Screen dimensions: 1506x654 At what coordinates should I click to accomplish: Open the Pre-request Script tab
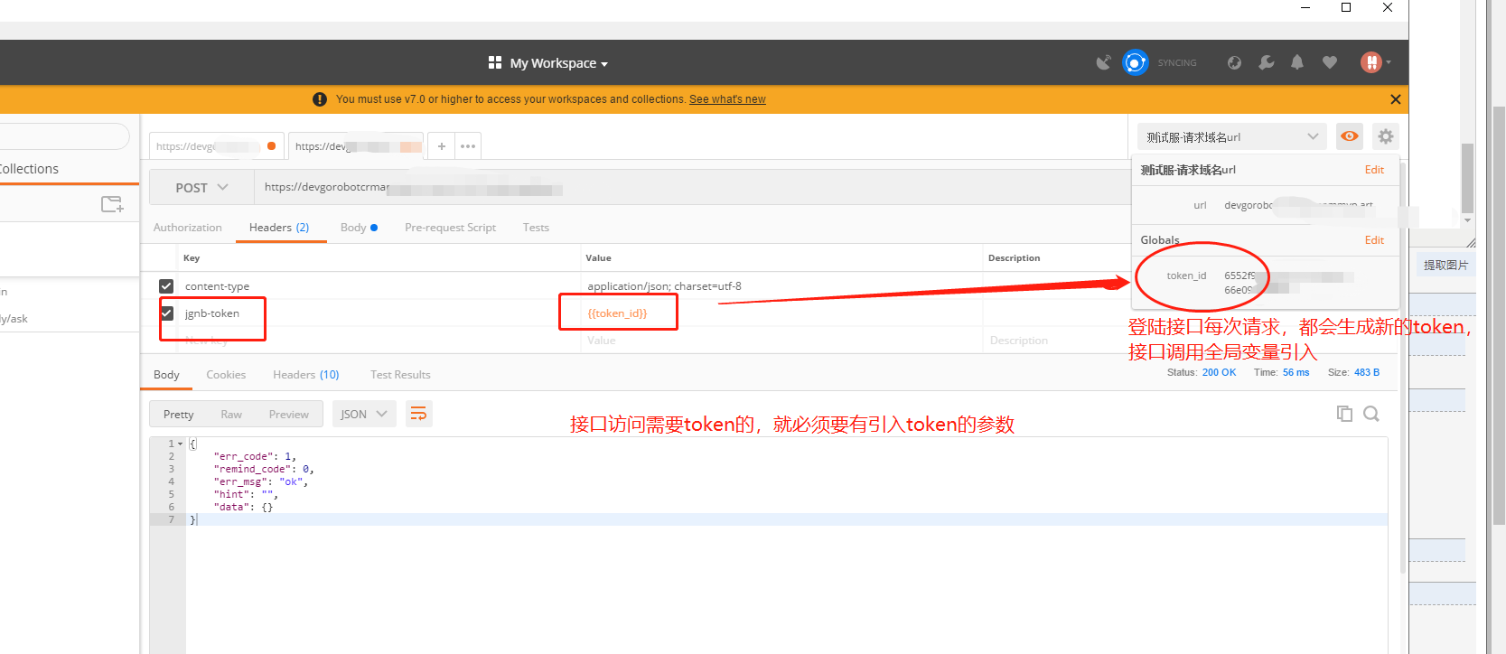451,228
